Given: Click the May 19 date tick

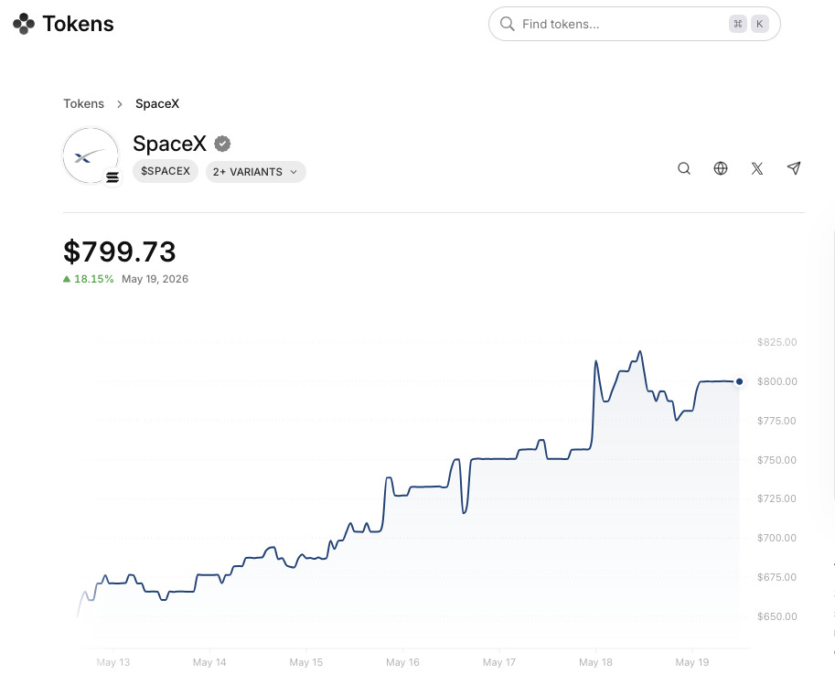Looking at the screenshot, I should (x=691, y=662).
